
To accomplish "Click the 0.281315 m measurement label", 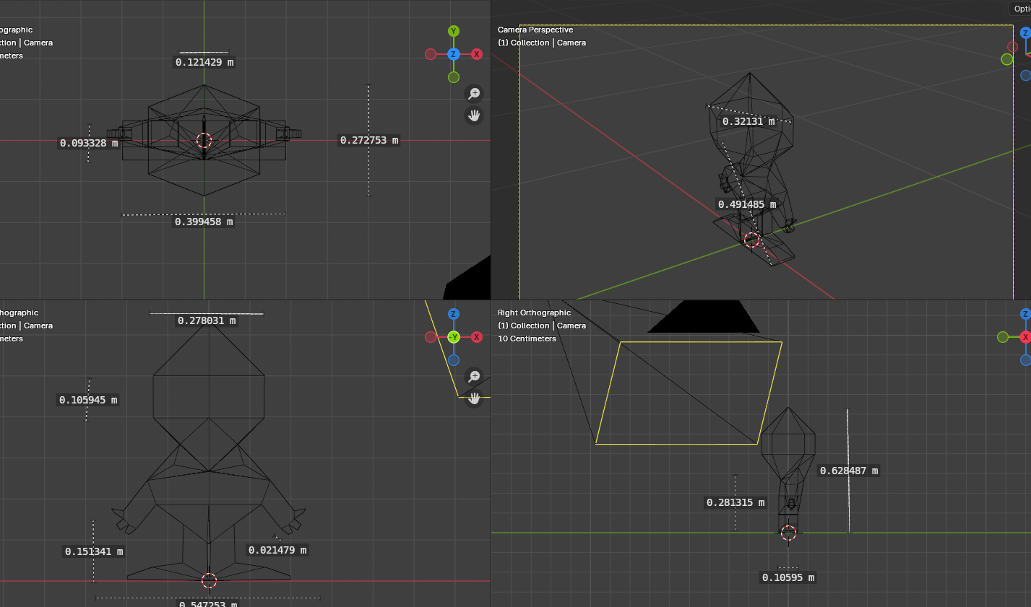I will click(735, 502).
